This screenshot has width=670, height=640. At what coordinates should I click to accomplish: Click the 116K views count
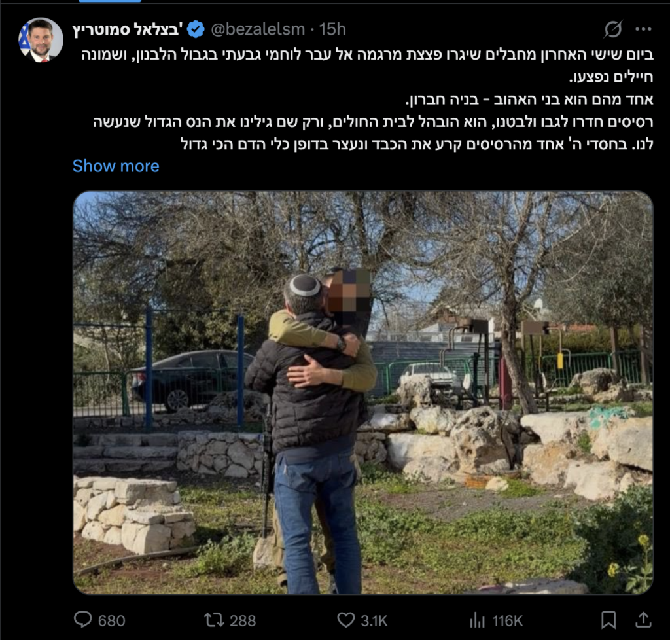tap(507, 620)
